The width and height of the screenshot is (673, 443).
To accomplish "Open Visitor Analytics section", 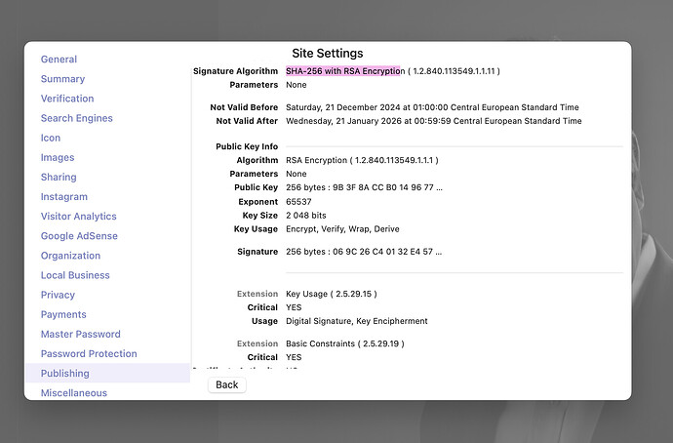I will [79, 217].
